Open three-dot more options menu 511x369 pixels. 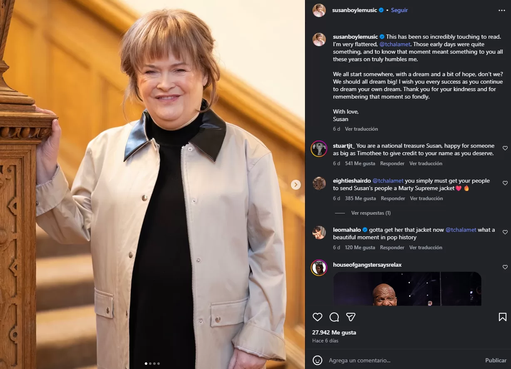(x=501, y=10)
